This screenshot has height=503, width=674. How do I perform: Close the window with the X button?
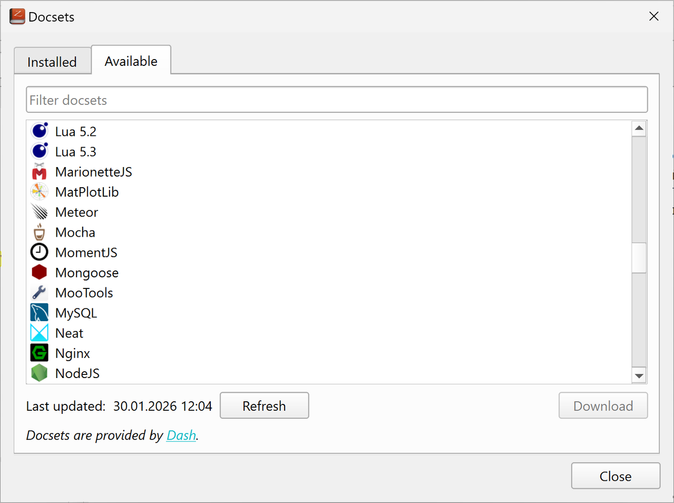click(654, 16)
